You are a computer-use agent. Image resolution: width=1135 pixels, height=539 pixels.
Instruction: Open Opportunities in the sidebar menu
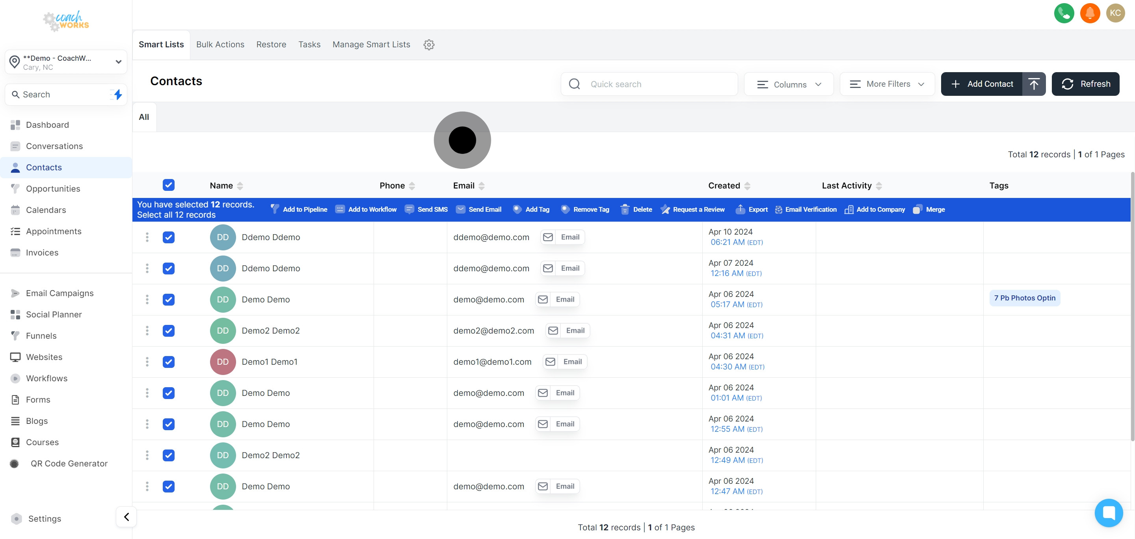53,188
